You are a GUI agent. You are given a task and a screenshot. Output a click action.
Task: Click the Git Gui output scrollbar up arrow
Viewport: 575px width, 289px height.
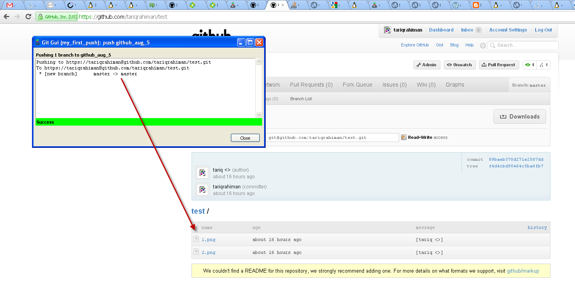pos(259,61)
